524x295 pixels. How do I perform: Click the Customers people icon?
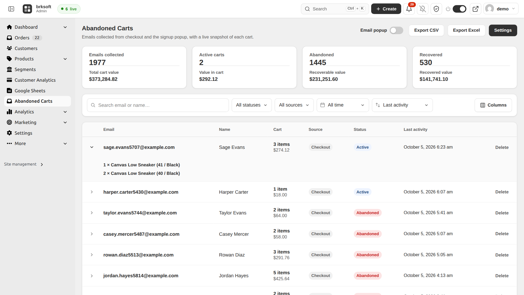pos(9,48)
